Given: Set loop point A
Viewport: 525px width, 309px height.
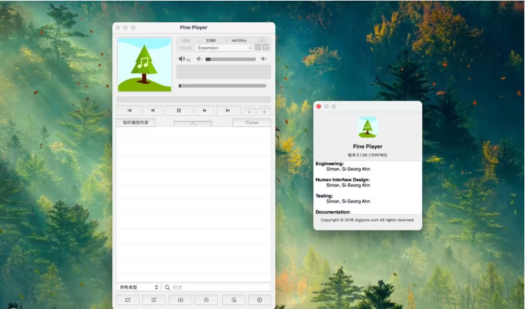Looking at the screenshot, I should [249, 112].
